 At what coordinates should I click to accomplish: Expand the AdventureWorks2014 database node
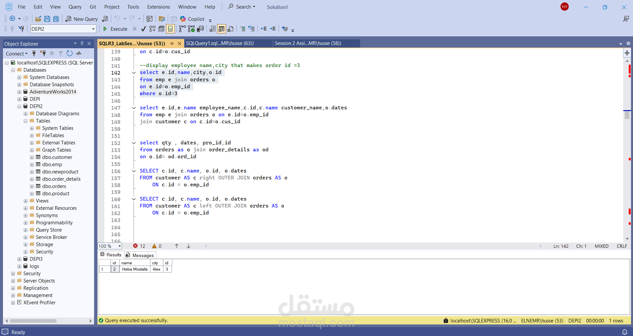(x=19, y=92)
